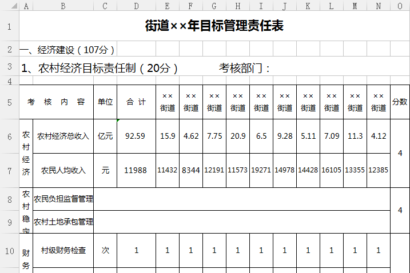Click the 分数 header cell
This screenshot has width=410, height=273.
tap(400, 102)
